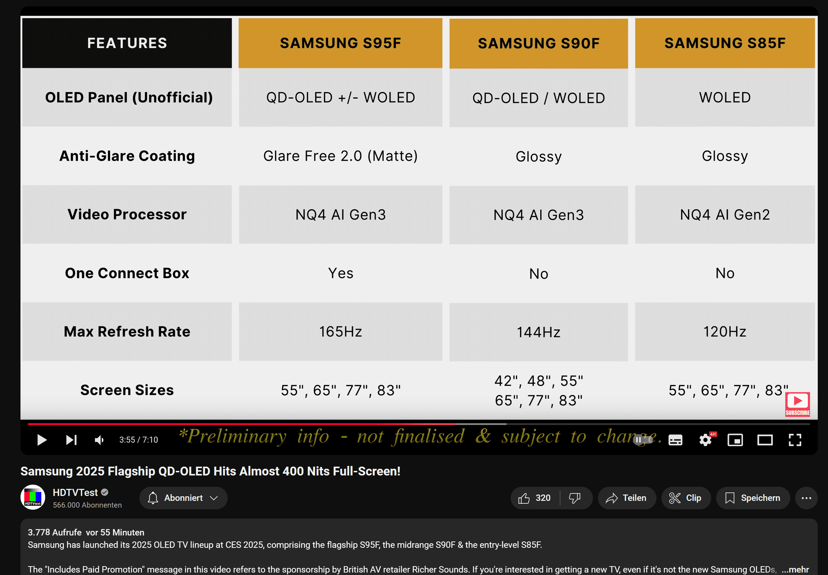Click the video title text
The image size is (828, 575).
coord(210,471)
